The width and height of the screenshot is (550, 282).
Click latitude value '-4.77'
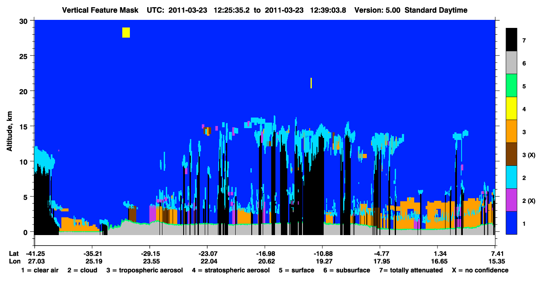380,254
